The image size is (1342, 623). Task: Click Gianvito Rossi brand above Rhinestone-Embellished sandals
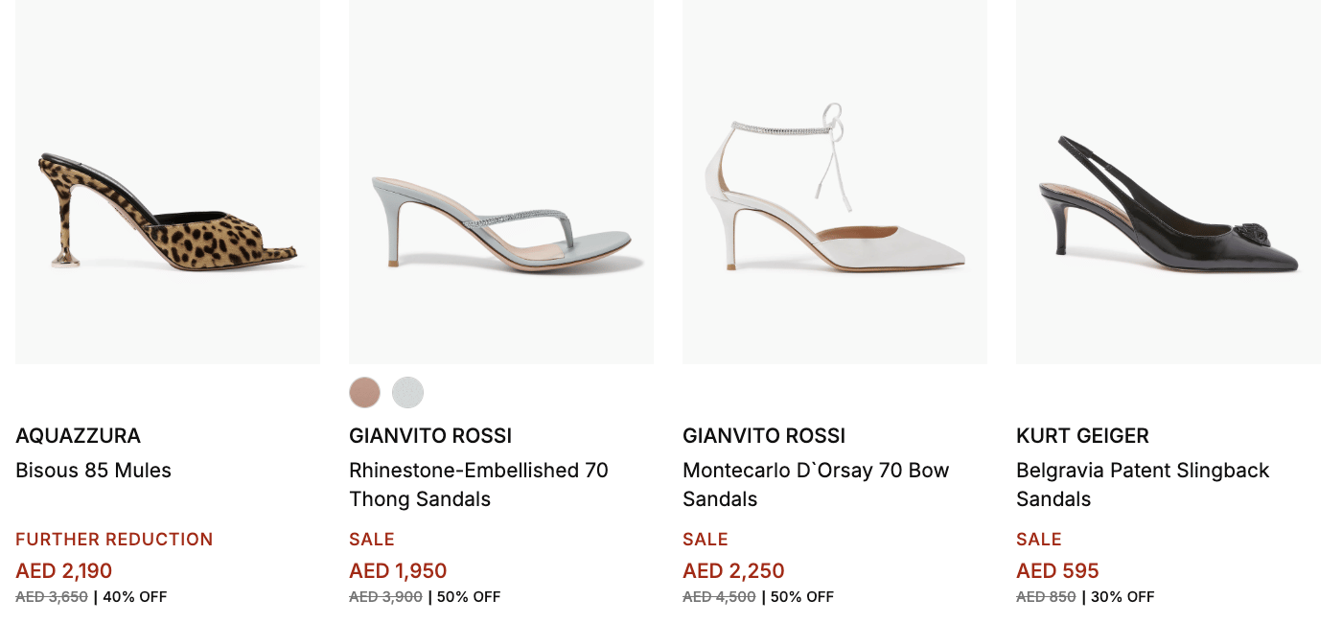[430, 436]
